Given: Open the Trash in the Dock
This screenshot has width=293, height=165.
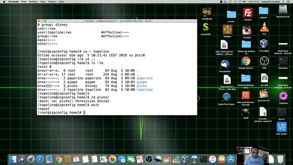Looking at the screenshot, I should click(x=280, y=159).
